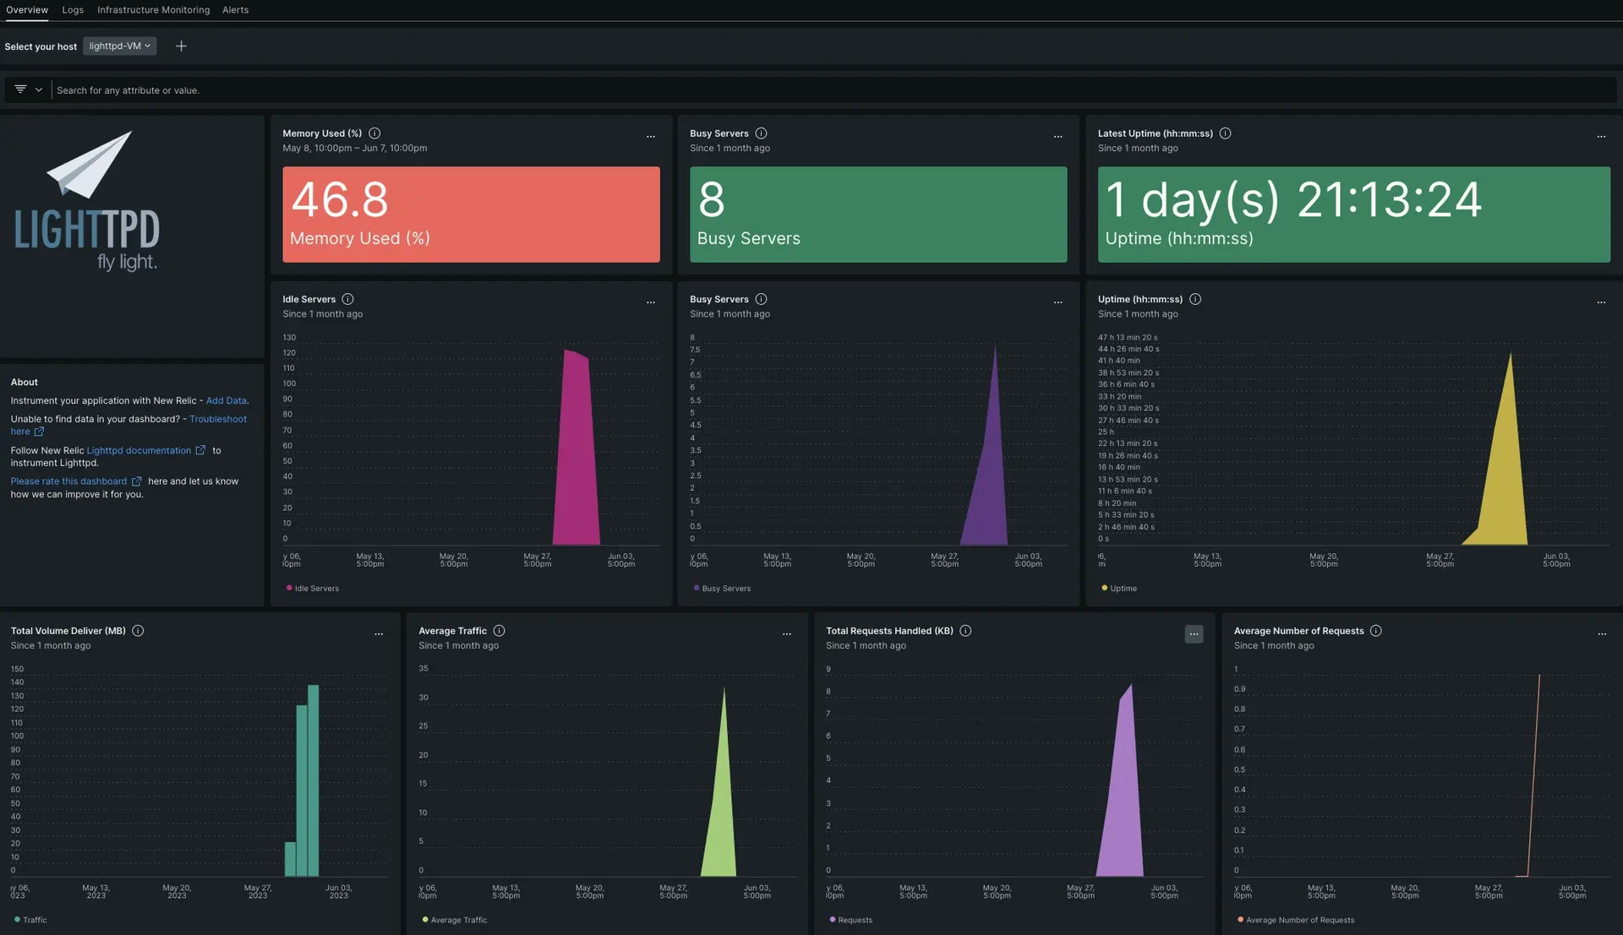
Task: Switch to the Logs tab
Action: [x=73, y=10]
